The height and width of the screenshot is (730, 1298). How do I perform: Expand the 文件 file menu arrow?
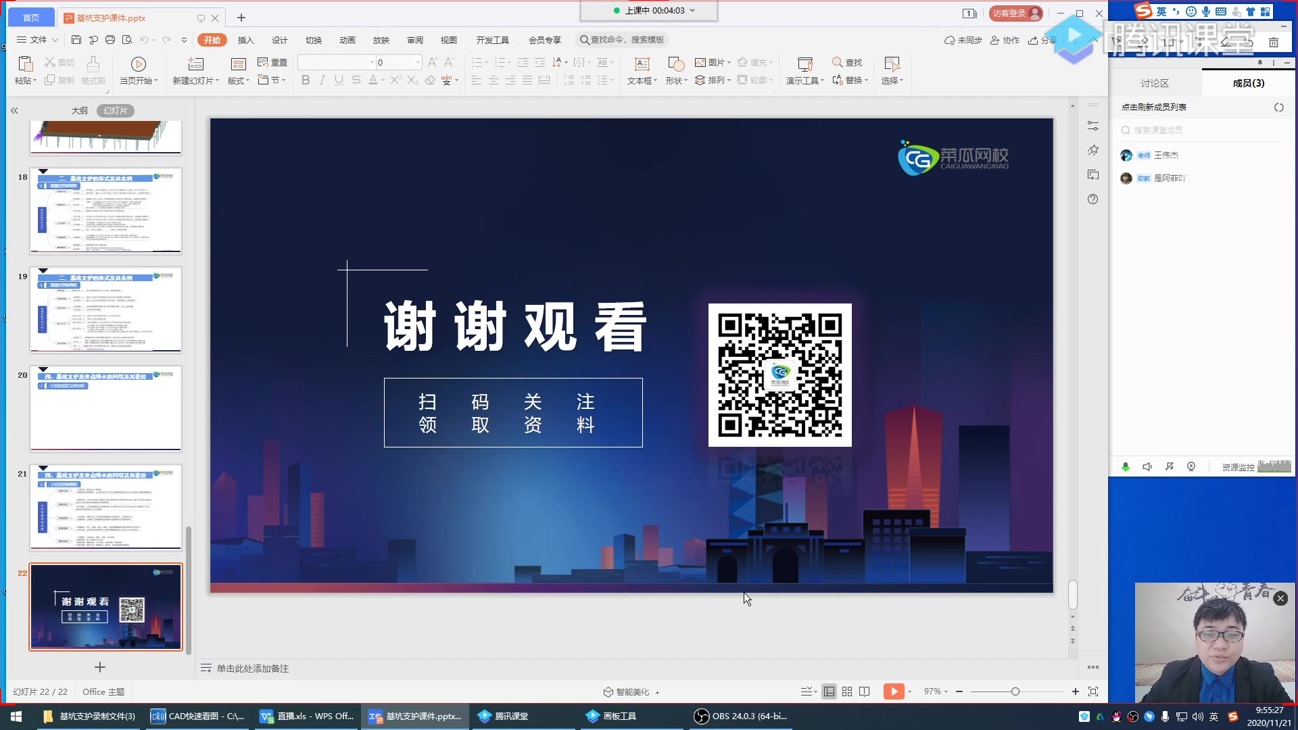pos(55,40)
